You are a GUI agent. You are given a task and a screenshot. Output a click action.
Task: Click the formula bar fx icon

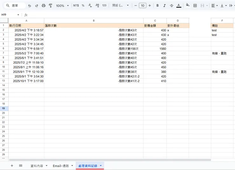(26, 15)
